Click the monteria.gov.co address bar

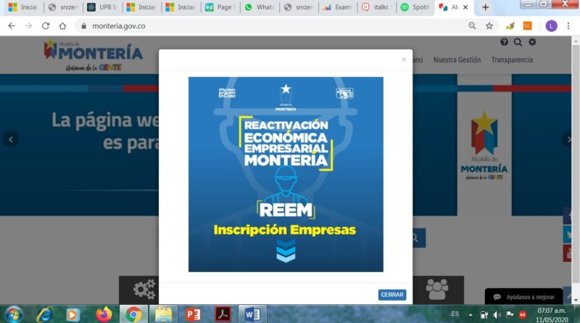tap(254, 25)
